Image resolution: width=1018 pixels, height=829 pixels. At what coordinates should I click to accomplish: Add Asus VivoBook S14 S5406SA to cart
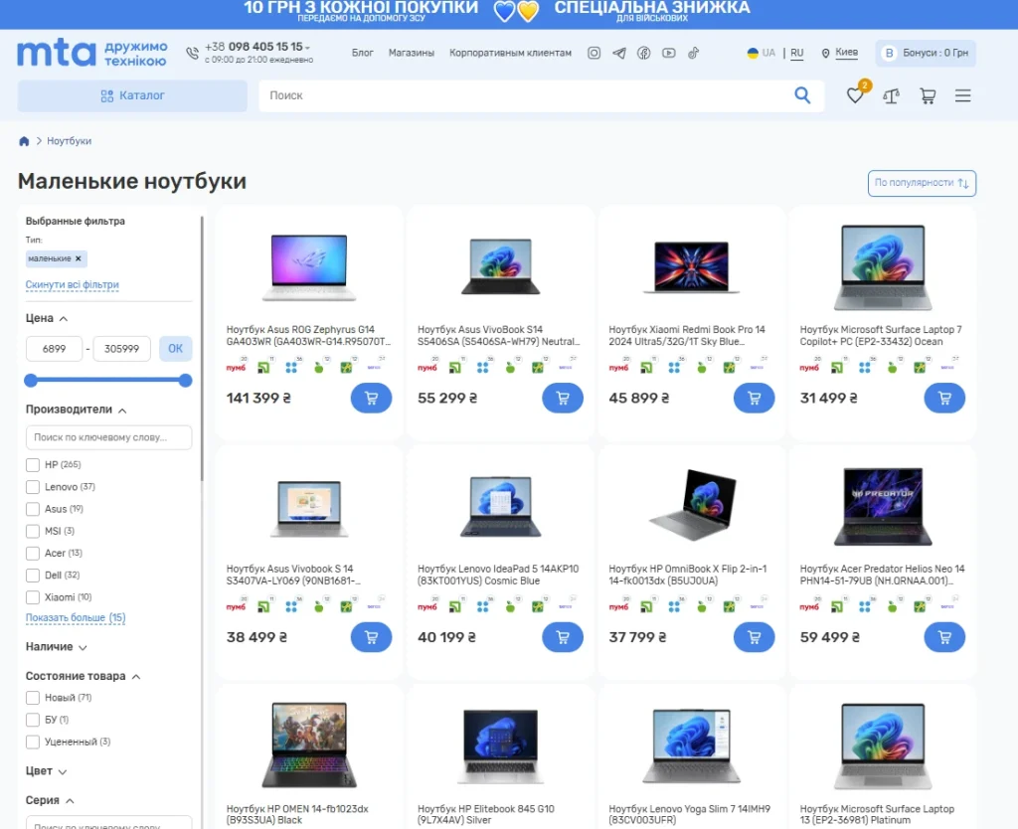click(x=563, y=398)
